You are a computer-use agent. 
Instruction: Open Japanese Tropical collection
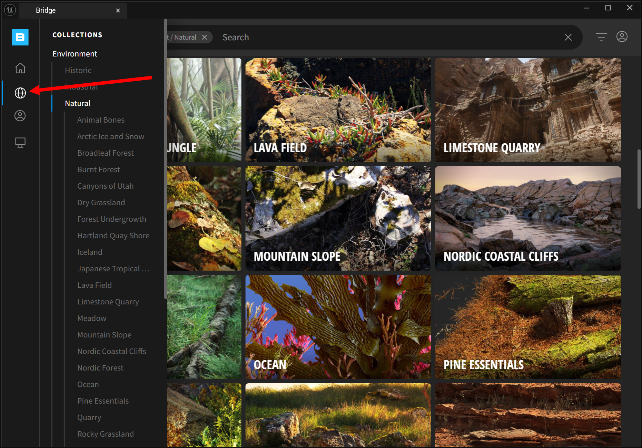[113, 269]
